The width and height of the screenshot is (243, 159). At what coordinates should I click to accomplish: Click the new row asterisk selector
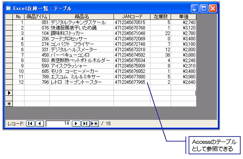point(9,104)
